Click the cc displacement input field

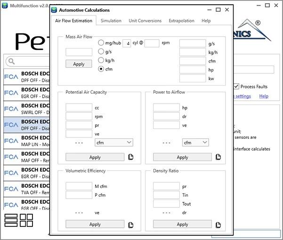pyautogui.click(x=79, y=107)
